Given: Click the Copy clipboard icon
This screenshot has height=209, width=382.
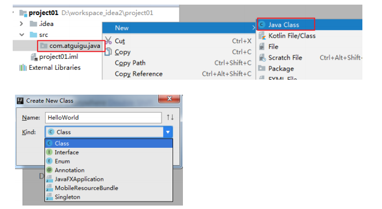Looking at the screenshot, I should click(108, 52).
